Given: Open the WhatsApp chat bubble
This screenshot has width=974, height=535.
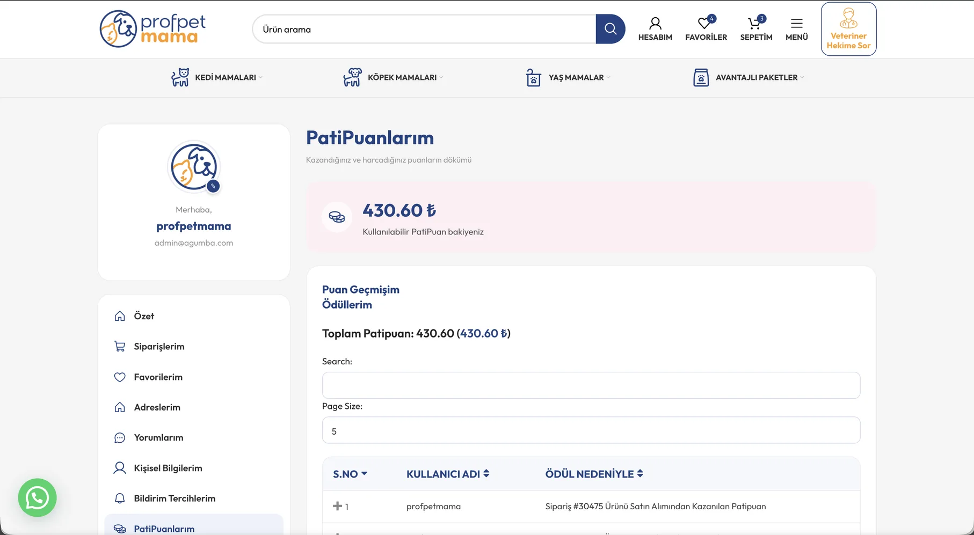Looking at the screenshot, I should coord(37,497).
